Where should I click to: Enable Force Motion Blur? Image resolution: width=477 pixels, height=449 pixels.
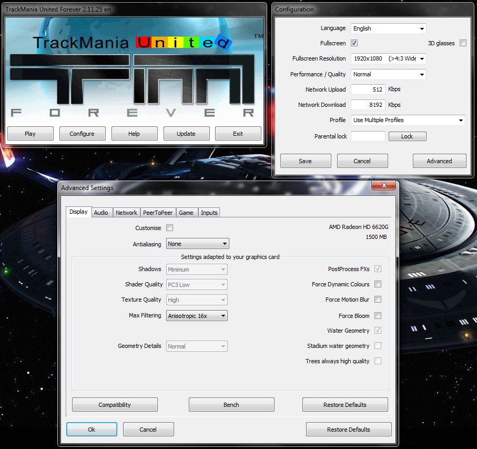coord(378,299)
